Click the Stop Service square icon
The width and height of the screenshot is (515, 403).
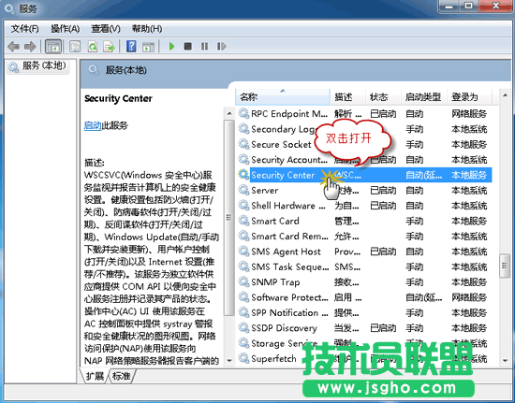click(188, 47)
